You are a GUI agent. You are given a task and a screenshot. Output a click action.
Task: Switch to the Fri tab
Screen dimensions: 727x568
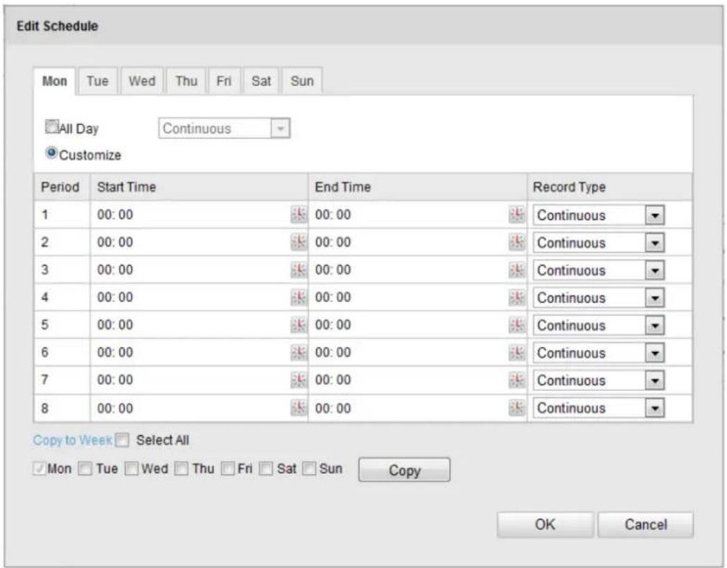point(224,81)
